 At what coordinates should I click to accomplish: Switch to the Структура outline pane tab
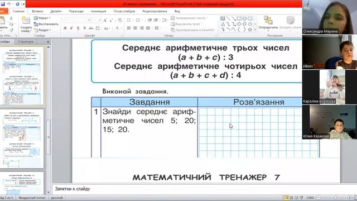coord(26,41)
